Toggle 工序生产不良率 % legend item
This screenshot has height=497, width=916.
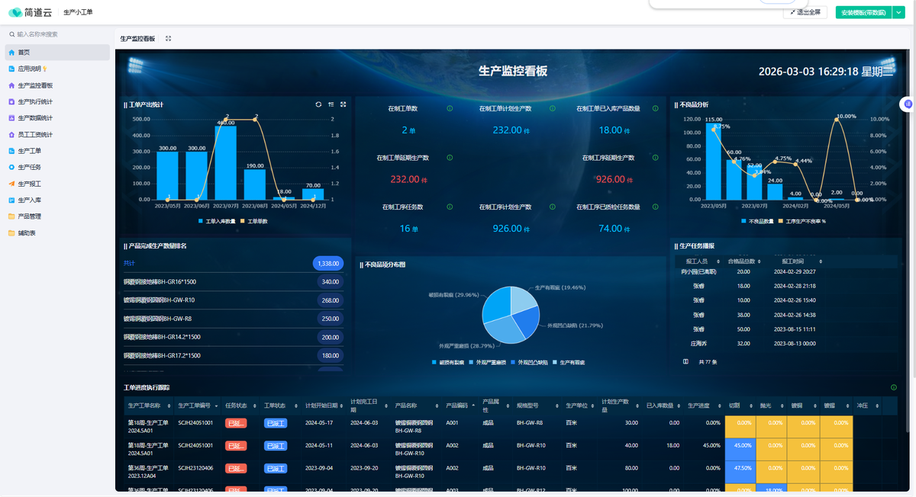click(803, 221)
